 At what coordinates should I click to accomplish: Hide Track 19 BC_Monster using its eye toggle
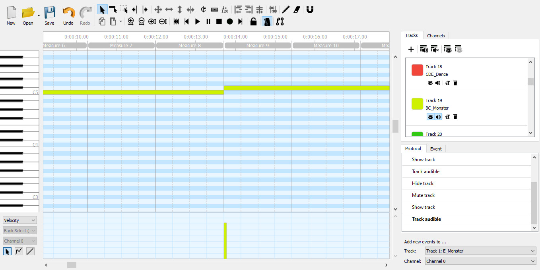click(x=430, y=117)
